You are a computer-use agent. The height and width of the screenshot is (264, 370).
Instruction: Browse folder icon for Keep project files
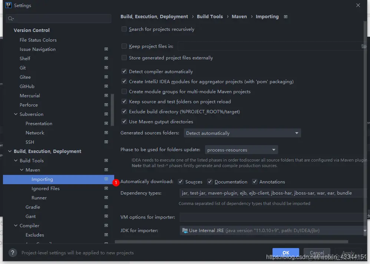click(364, 46)
